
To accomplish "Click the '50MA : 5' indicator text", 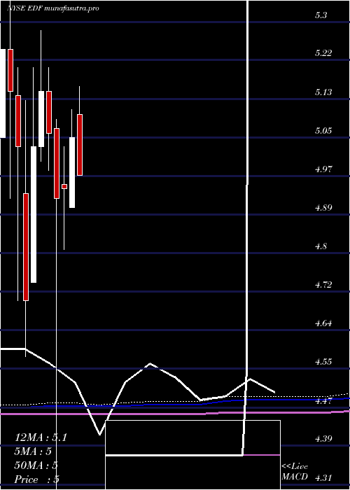I will pos(36,465).
